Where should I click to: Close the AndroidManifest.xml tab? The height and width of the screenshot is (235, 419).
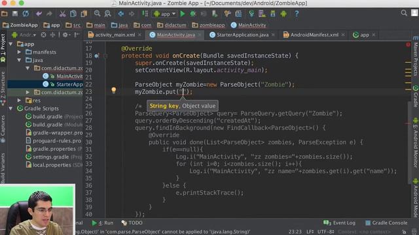pos(343,35)
